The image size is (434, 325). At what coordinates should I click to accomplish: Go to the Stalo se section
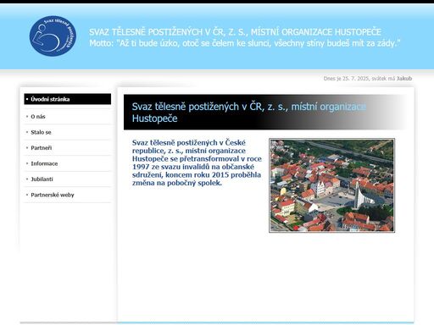click(x=41, y=132)
